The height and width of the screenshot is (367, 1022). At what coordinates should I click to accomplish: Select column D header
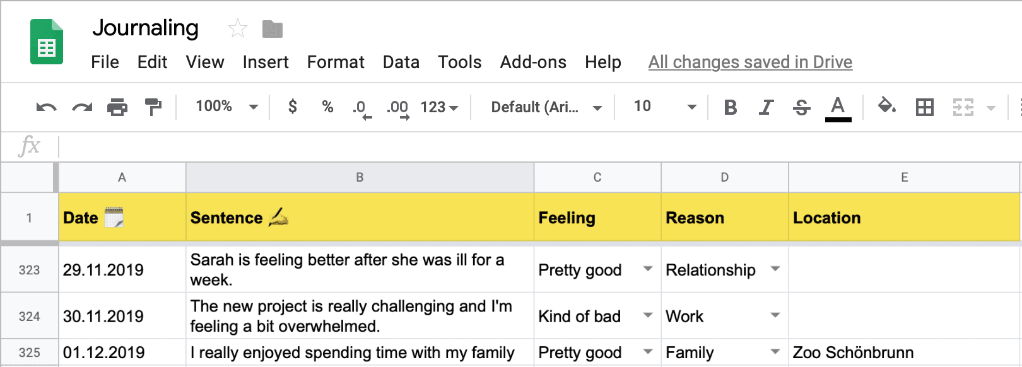725,177
